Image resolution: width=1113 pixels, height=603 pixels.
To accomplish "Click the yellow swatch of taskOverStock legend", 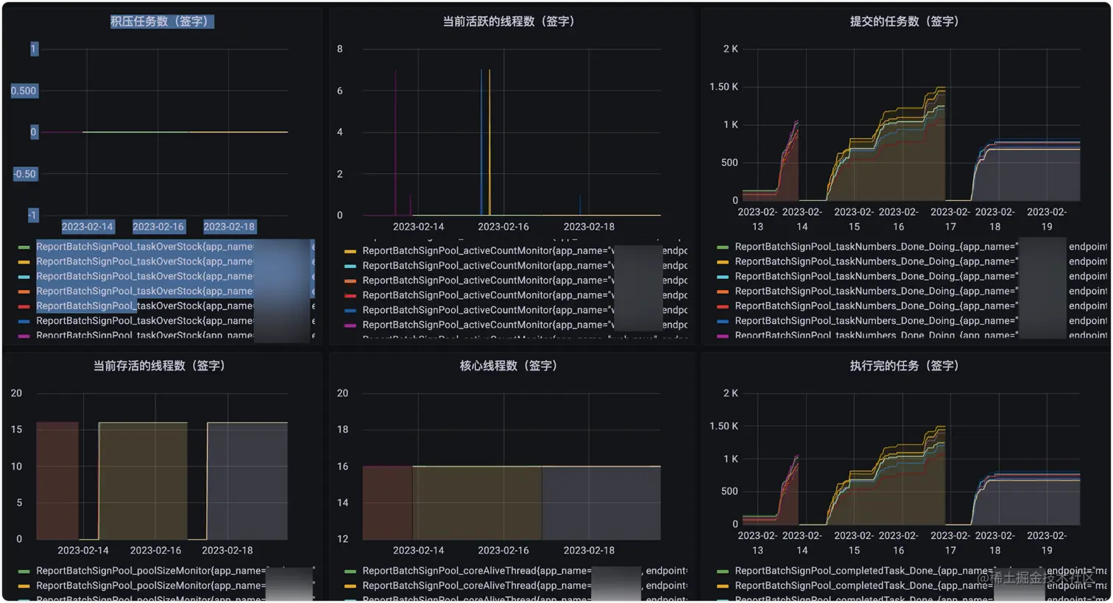I will tap(24, 262).
